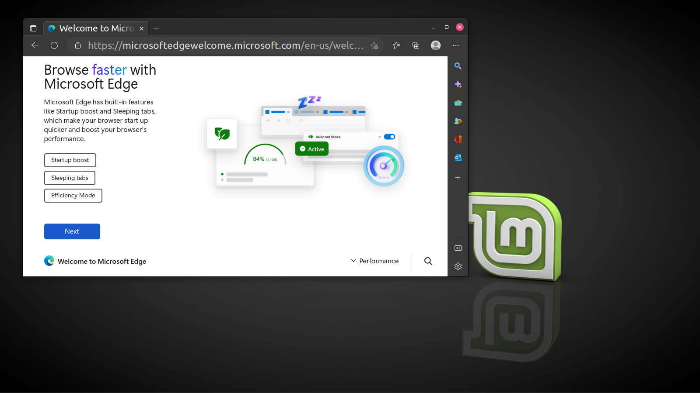The height and width of the screenshot is (393, 700).
Task: Open Outlook from the sidebar
Action: click(x=458, y=158)
